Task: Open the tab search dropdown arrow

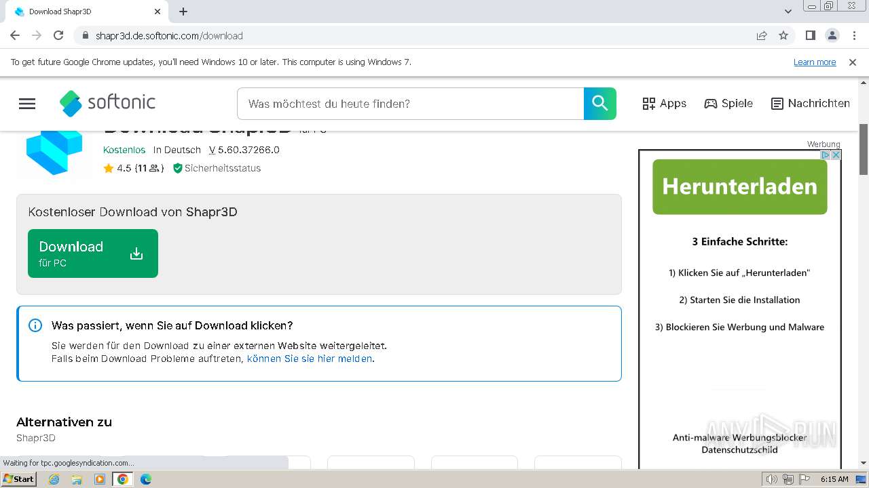Action: point(788,12)
